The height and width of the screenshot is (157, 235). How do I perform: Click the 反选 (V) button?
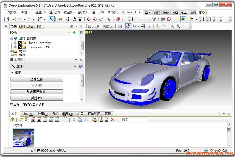37,98
